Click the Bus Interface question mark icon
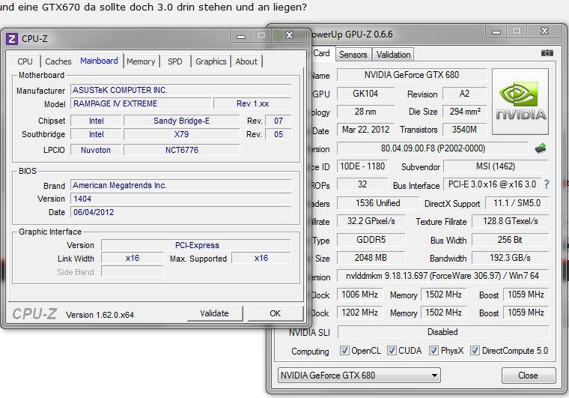 pos(547,184)
